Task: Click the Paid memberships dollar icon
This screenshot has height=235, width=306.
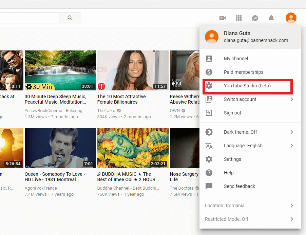Action: coord(209,72)
